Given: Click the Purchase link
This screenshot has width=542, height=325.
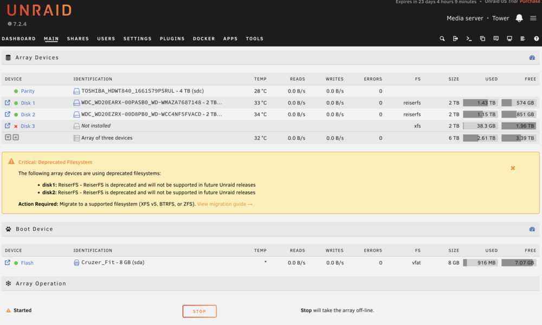Looking at the screenshot, I should (x=530, y=2).
